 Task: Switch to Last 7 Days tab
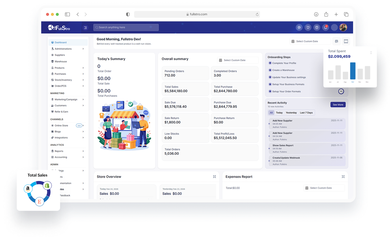click(x=306, y=113)
